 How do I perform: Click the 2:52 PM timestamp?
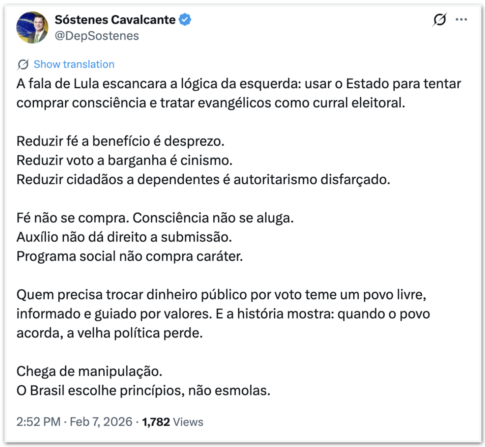coord(38,422)
